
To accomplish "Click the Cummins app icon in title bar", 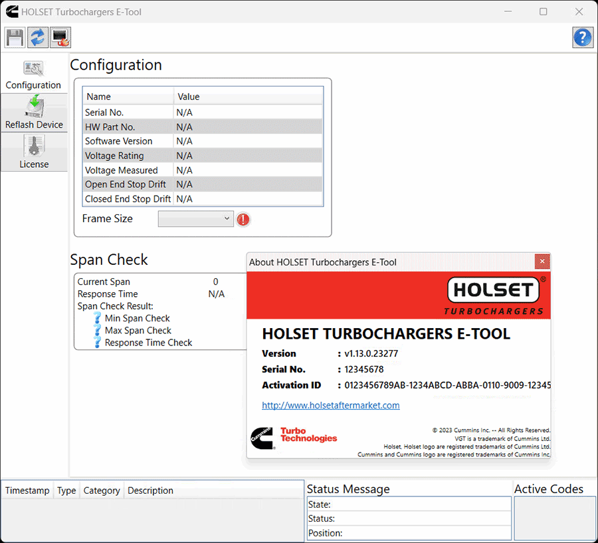I will coord(12,12).
